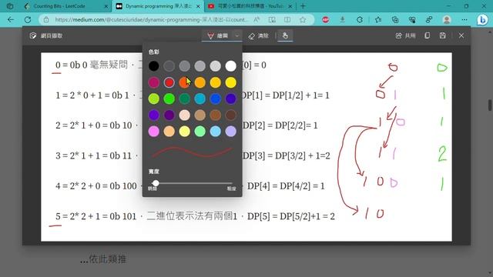The image size is (493, 277).
Task: Copy the capture with the copy icon
Action: point(427,35)
